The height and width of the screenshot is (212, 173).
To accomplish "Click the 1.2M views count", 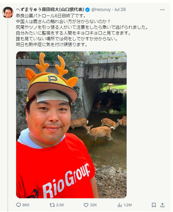I will pos(128,205).
